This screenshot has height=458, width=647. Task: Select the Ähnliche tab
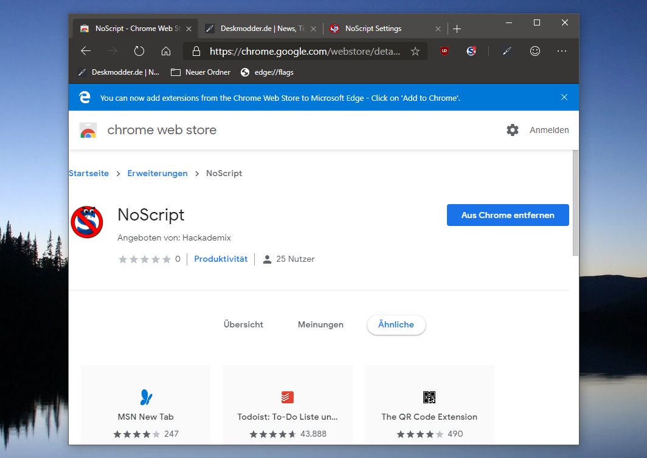[x=396, y=324]
